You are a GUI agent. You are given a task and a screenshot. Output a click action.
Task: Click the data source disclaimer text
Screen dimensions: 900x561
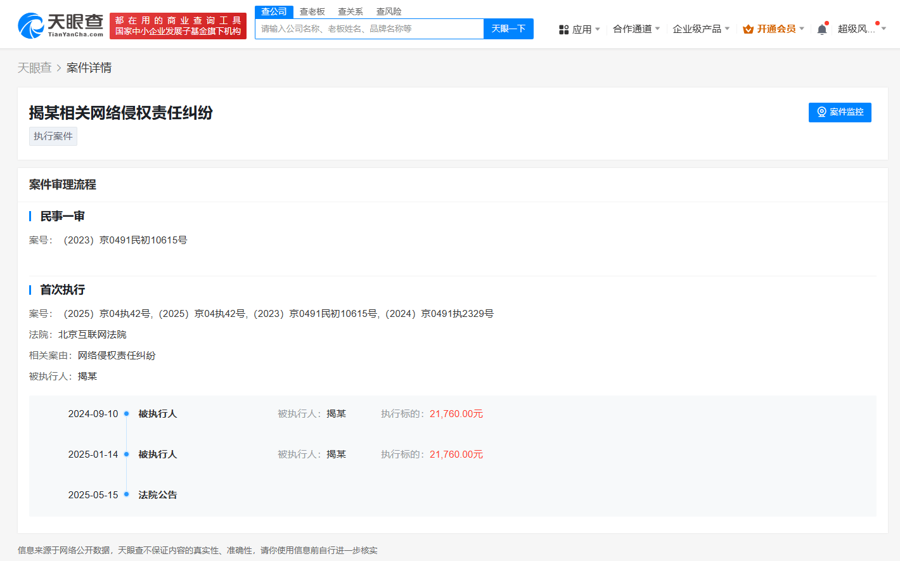tap(198, 550)
